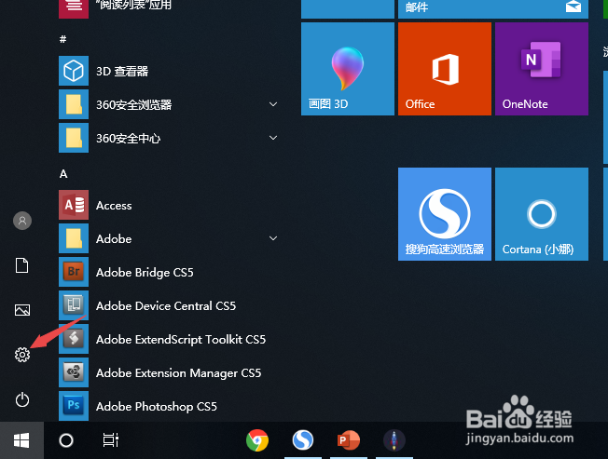Expand the 360安全浏览器 folder chevron
608x459 pixels.
pyautogui.click(x=273, y=104)
